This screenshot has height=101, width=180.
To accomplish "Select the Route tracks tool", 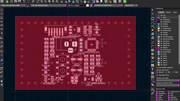I will pos(152,22).
